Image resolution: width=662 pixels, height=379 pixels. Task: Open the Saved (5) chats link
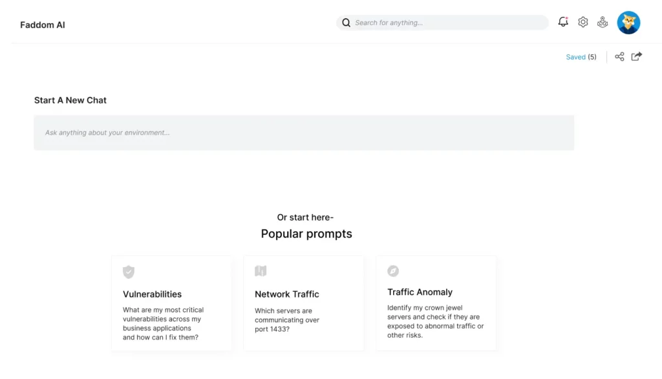coord(581,57)
